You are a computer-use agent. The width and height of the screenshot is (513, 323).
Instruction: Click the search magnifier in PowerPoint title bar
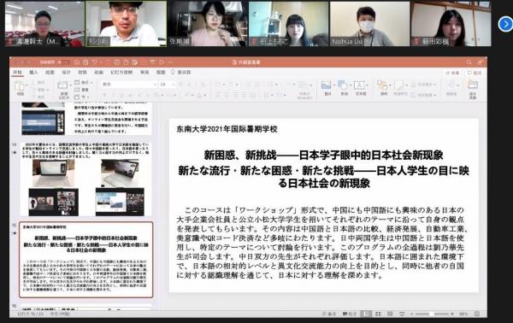tap(469, 62)
